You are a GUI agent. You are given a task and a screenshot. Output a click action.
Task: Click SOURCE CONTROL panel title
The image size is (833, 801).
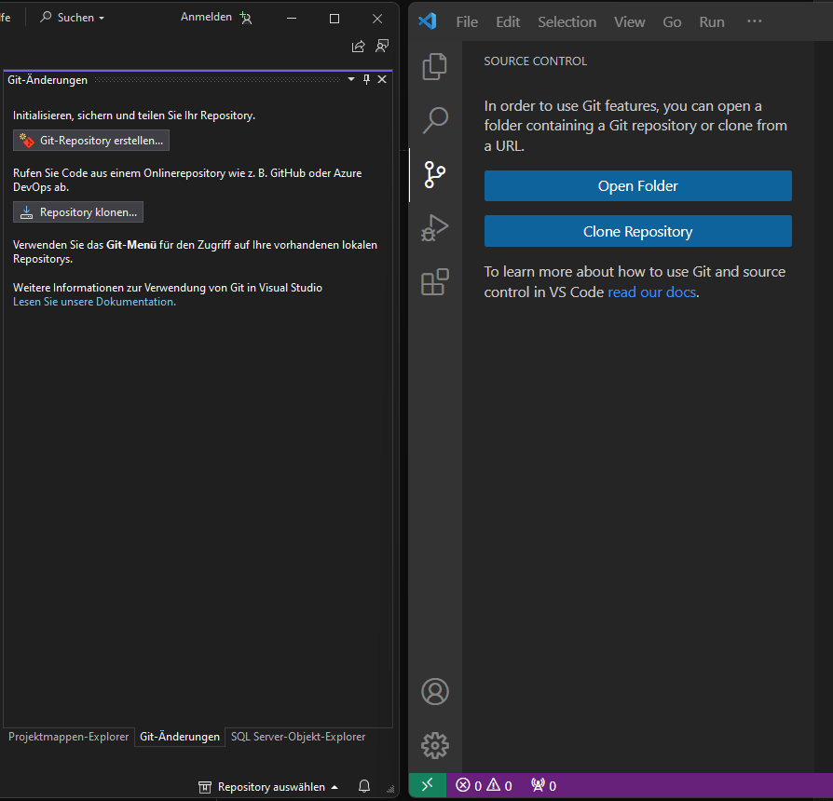[x=535, y=61]
